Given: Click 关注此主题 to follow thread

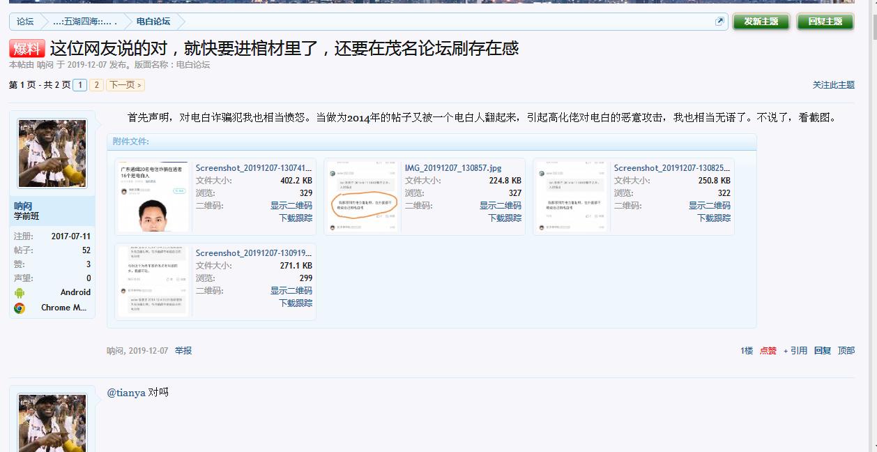Looking at the screenshot, I should 833,85.
